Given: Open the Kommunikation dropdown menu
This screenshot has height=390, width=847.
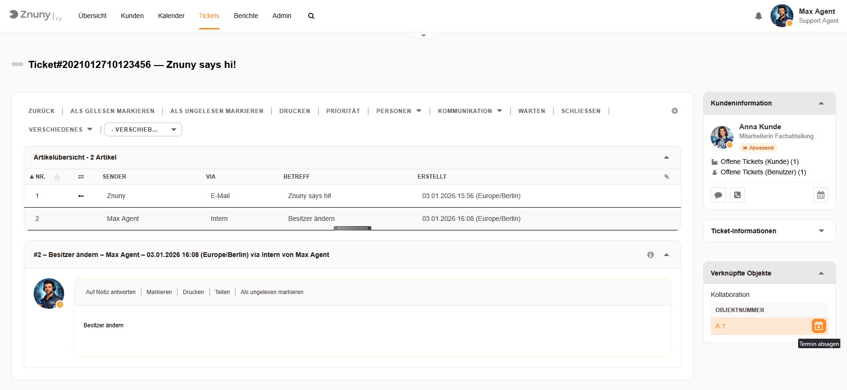Looking at the screenshot, I should [x=470, y=111].
